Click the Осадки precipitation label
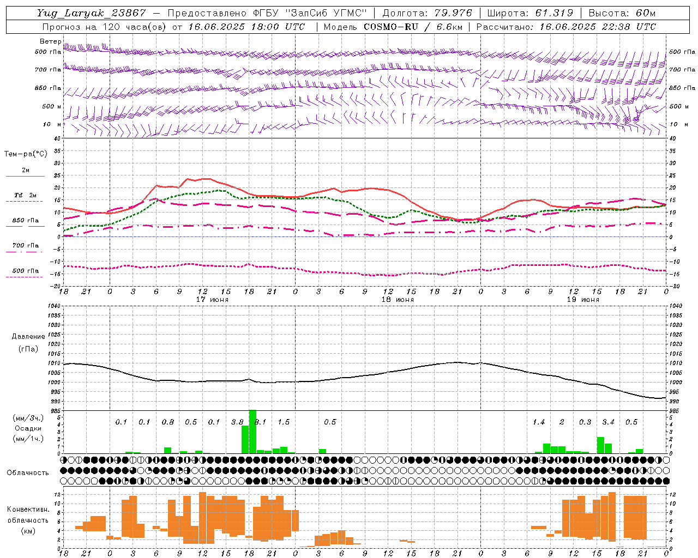 [x=28, y=428]
